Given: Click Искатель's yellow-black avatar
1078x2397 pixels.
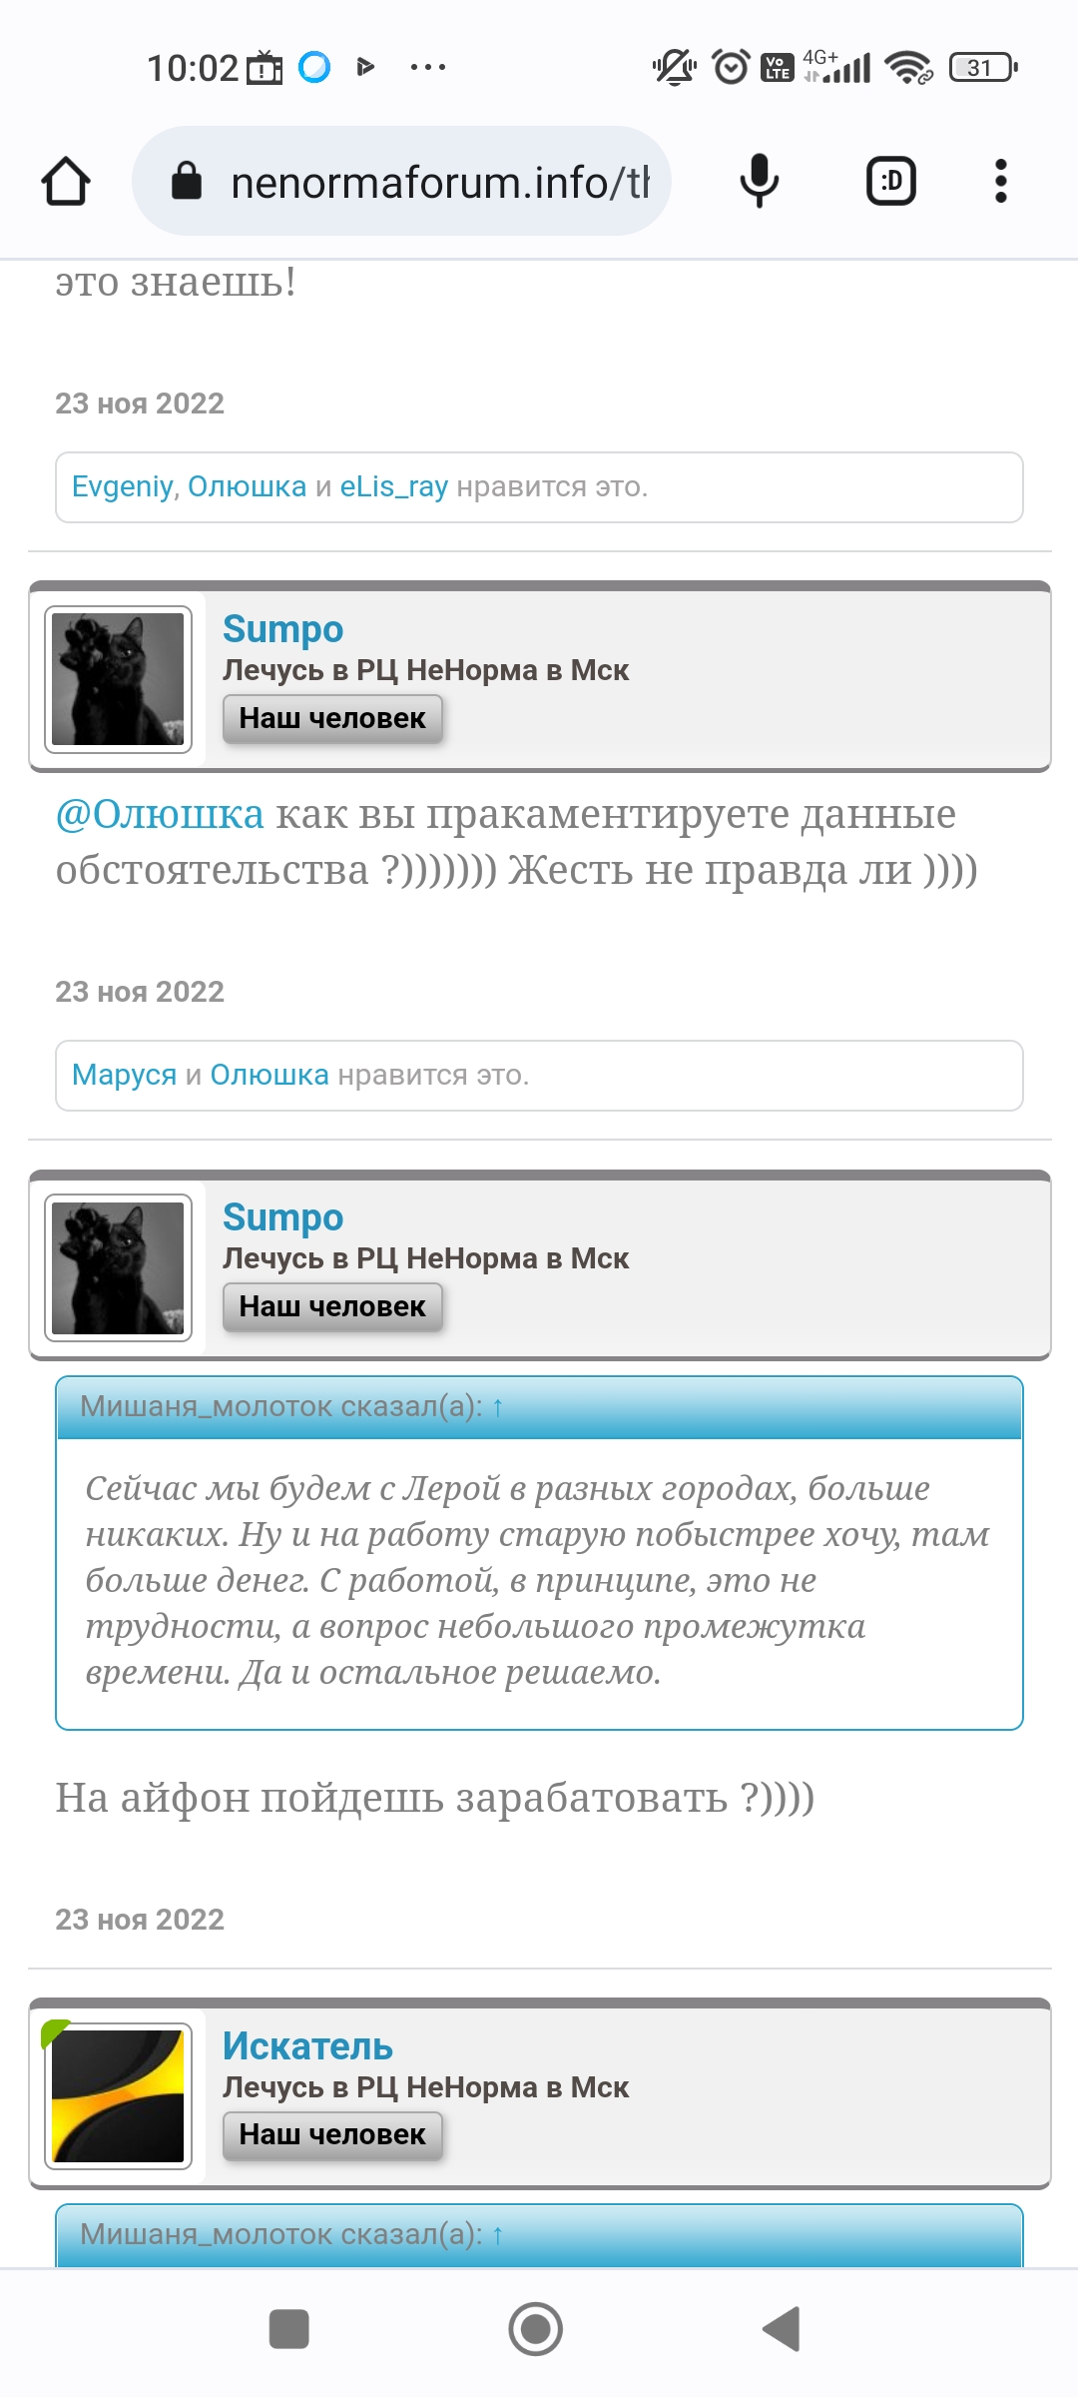Looking at the screenshot, I should tap(118, 2096).
